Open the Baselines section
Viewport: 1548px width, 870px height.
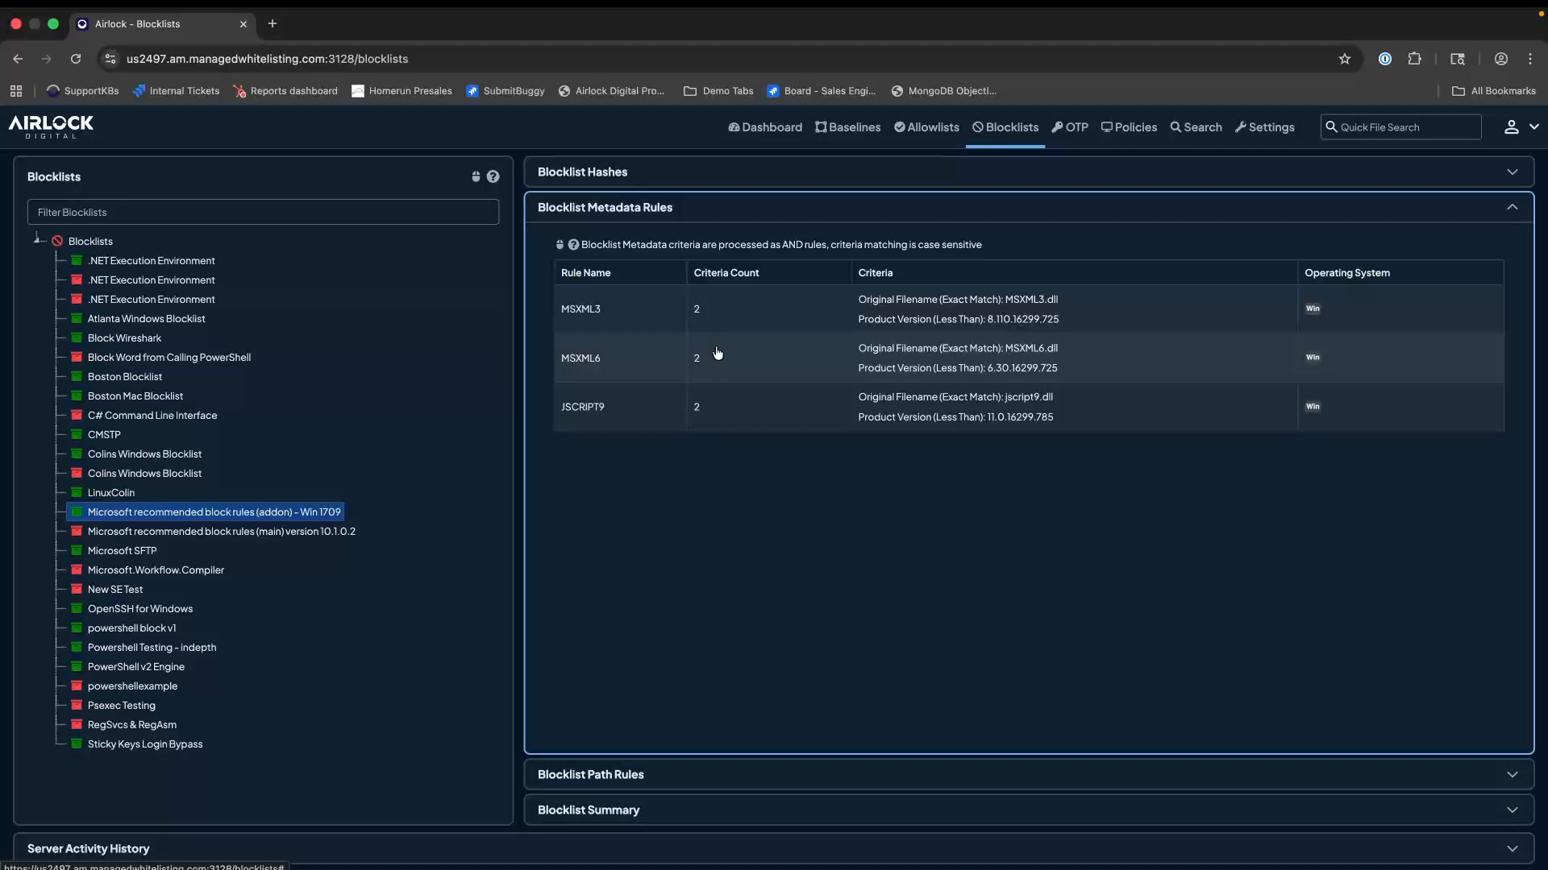pyautogui.click(x=847, y=126)
